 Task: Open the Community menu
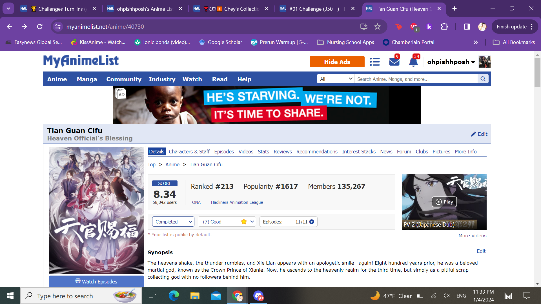pyautogui.click(x=124, y=79)
